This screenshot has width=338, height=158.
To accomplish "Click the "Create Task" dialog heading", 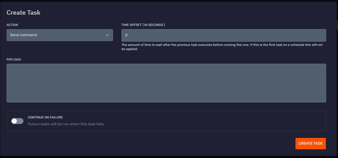I will coord(23,13).
